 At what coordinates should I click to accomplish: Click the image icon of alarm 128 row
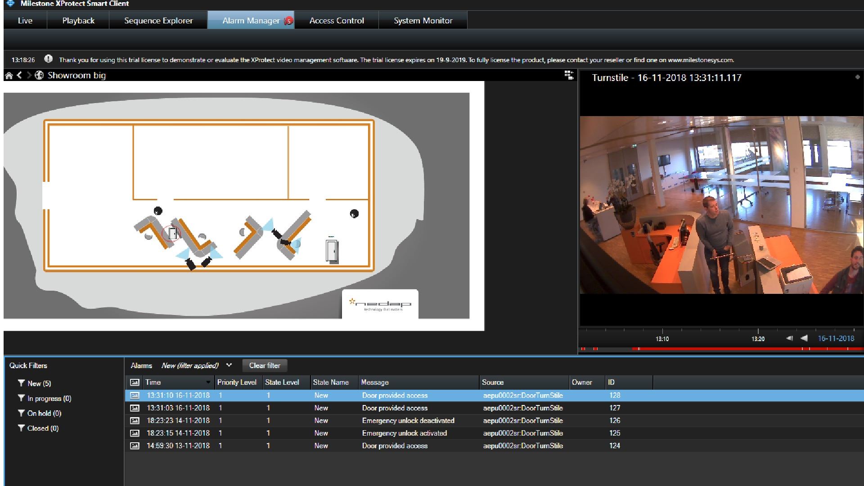(135, 396)
